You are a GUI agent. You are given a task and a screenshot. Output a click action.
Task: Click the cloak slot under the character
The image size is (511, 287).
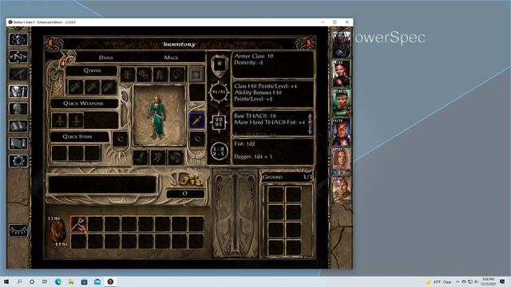point(141,158)
